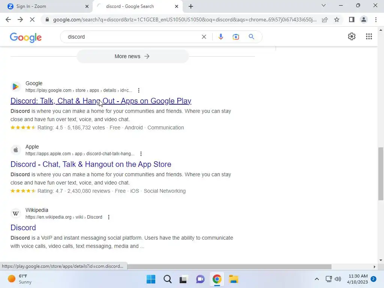Click the en.wikipedia.org URL breadcrumb
This screenshot has height=288, width=384.
pyautogui.click(x=64, y=217)
